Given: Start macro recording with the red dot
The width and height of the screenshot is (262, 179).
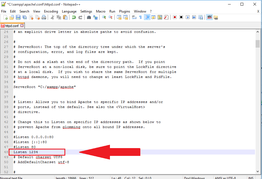Looking at the screenshot, I should 175,17.
